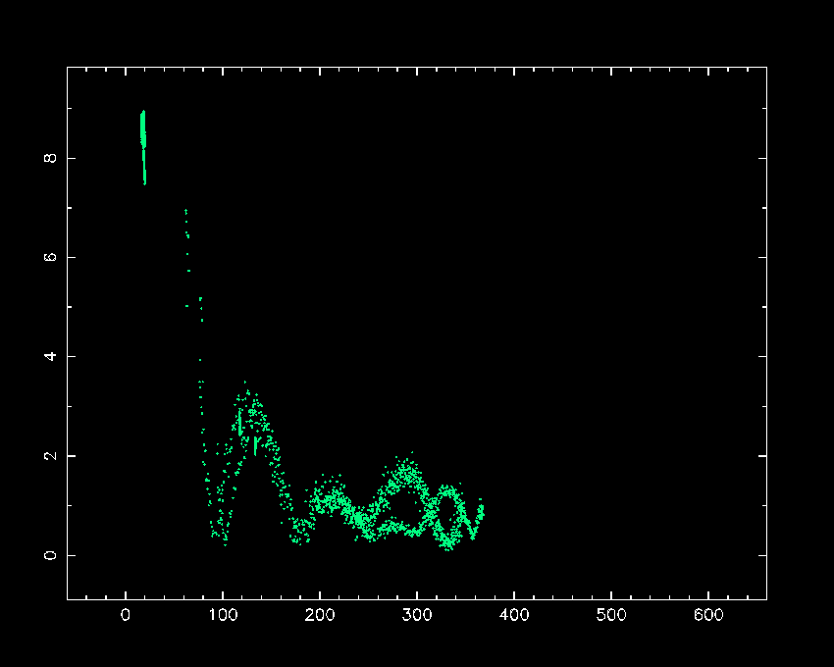Viewport: 834px width, 667px height.
Task: Click the x-axis tick label 400
Action: [514, 615]
